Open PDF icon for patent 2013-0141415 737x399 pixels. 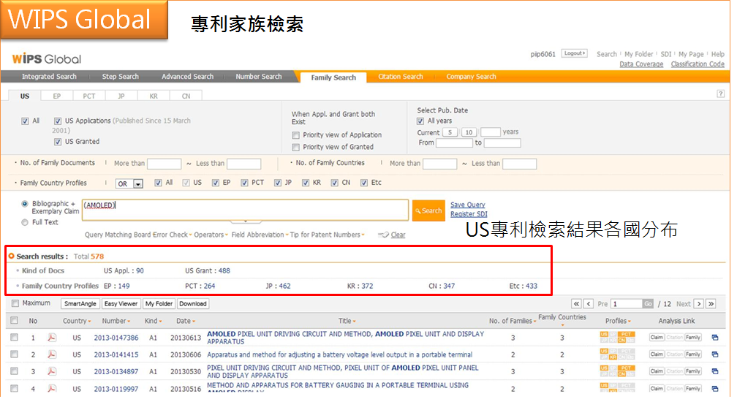coord(52,354)
